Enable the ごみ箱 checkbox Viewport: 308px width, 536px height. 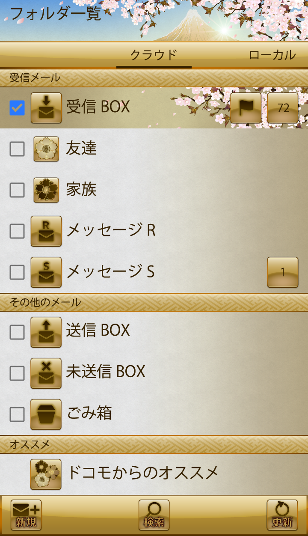click(17, 414)
